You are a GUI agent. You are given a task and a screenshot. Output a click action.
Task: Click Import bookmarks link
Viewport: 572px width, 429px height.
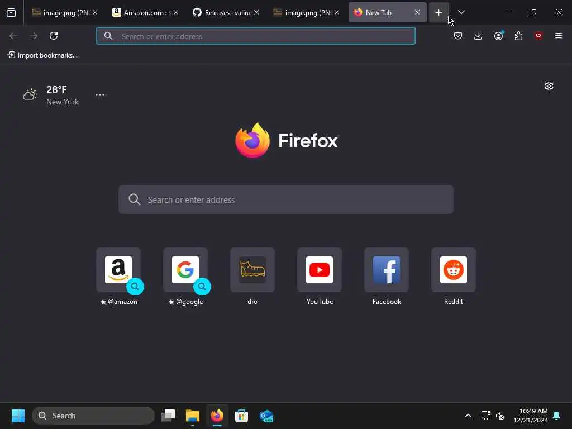[42, 55]
